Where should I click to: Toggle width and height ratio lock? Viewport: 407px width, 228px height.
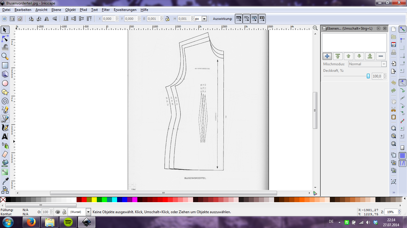[167, 19]
